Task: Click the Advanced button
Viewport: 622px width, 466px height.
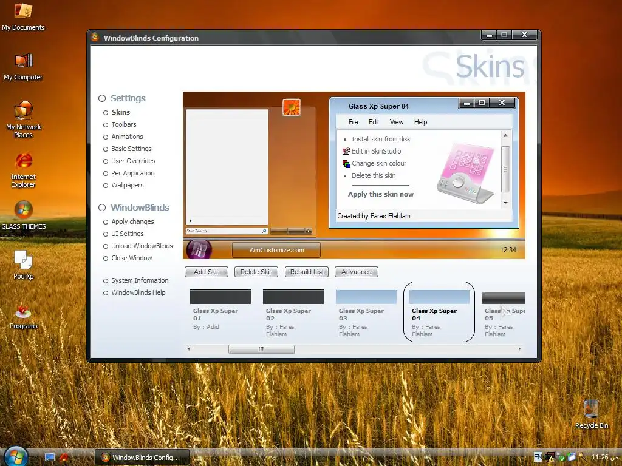Action: [356, 272]
